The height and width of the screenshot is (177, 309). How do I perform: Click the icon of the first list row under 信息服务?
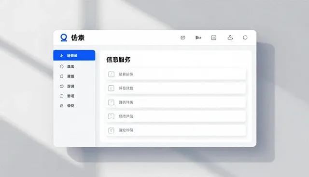pyautogui.click(x=111, y=74)
